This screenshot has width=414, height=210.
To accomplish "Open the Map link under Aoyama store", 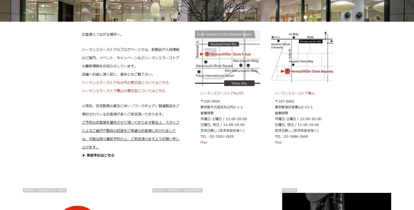I will tap(278, 142).
